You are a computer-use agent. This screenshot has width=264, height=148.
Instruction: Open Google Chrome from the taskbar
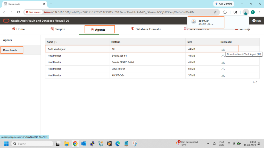click(x=75, y=144)
